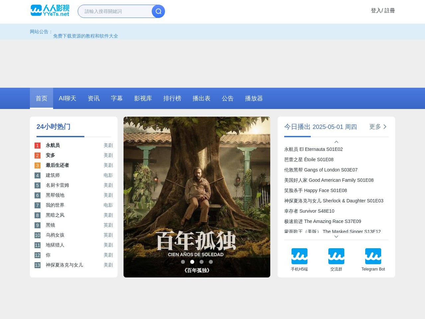Image resolution: width=425 pixels, height=319 pixels.
Task: Open 免费下载资源的教程和软件大全 announcement
Action: (86, 36)
